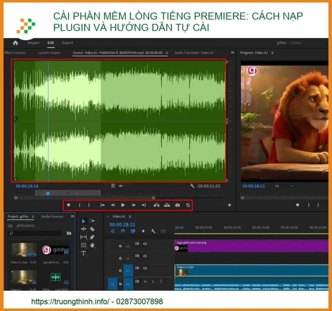Click the Drag Video Only icon

click(x=113, y=186)
